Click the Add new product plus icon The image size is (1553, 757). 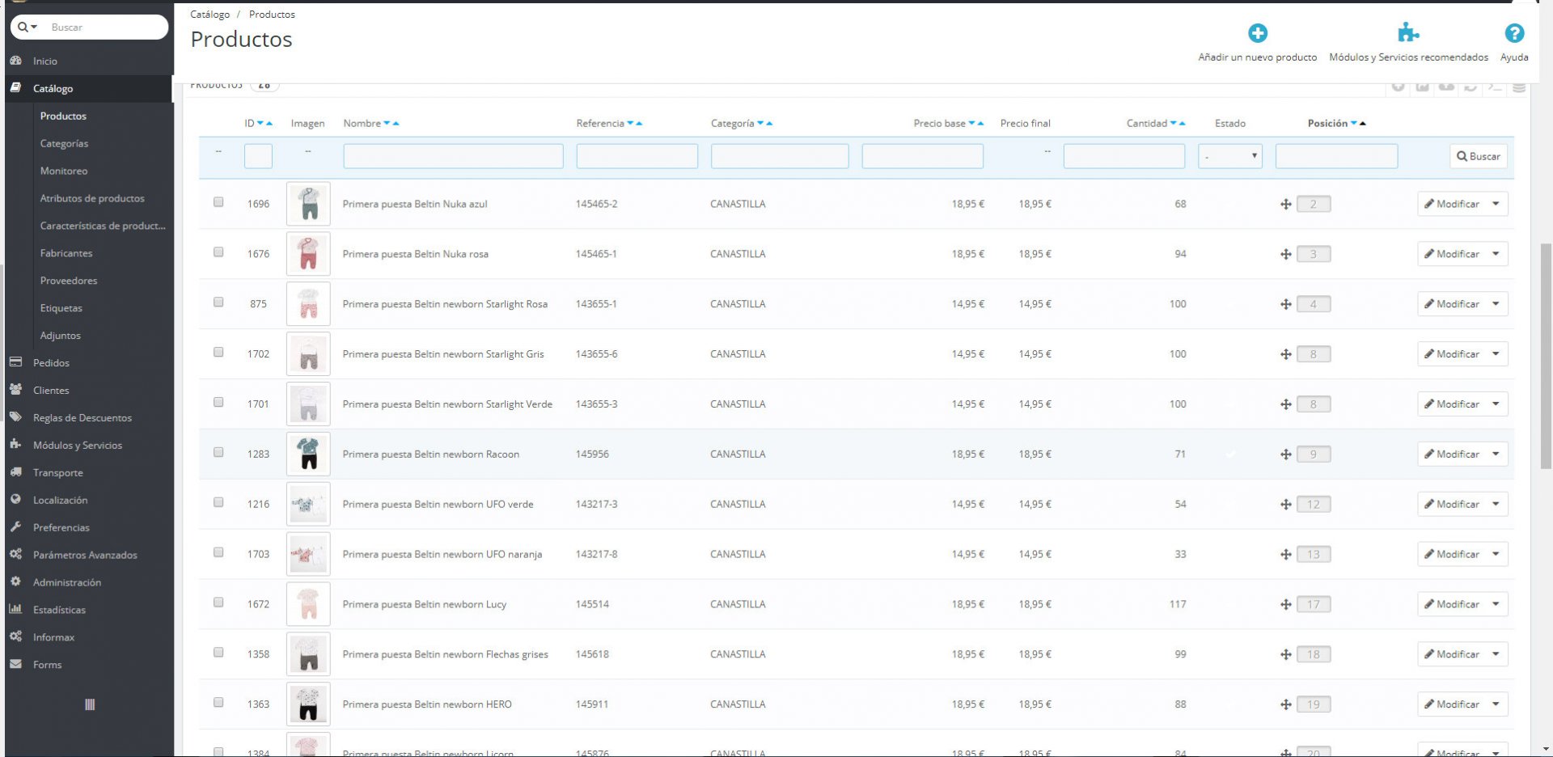click(x=1257, y=33)
